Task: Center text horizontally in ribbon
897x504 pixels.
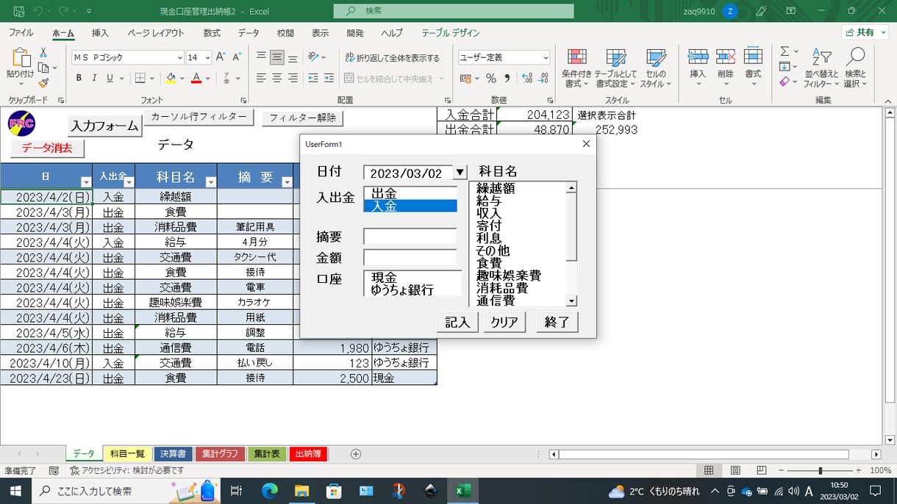Action: [277, 78]
